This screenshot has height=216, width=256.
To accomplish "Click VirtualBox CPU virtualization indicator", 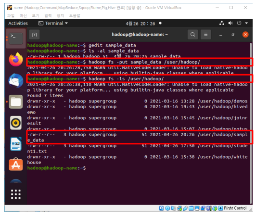I will (x=209, y=208).
